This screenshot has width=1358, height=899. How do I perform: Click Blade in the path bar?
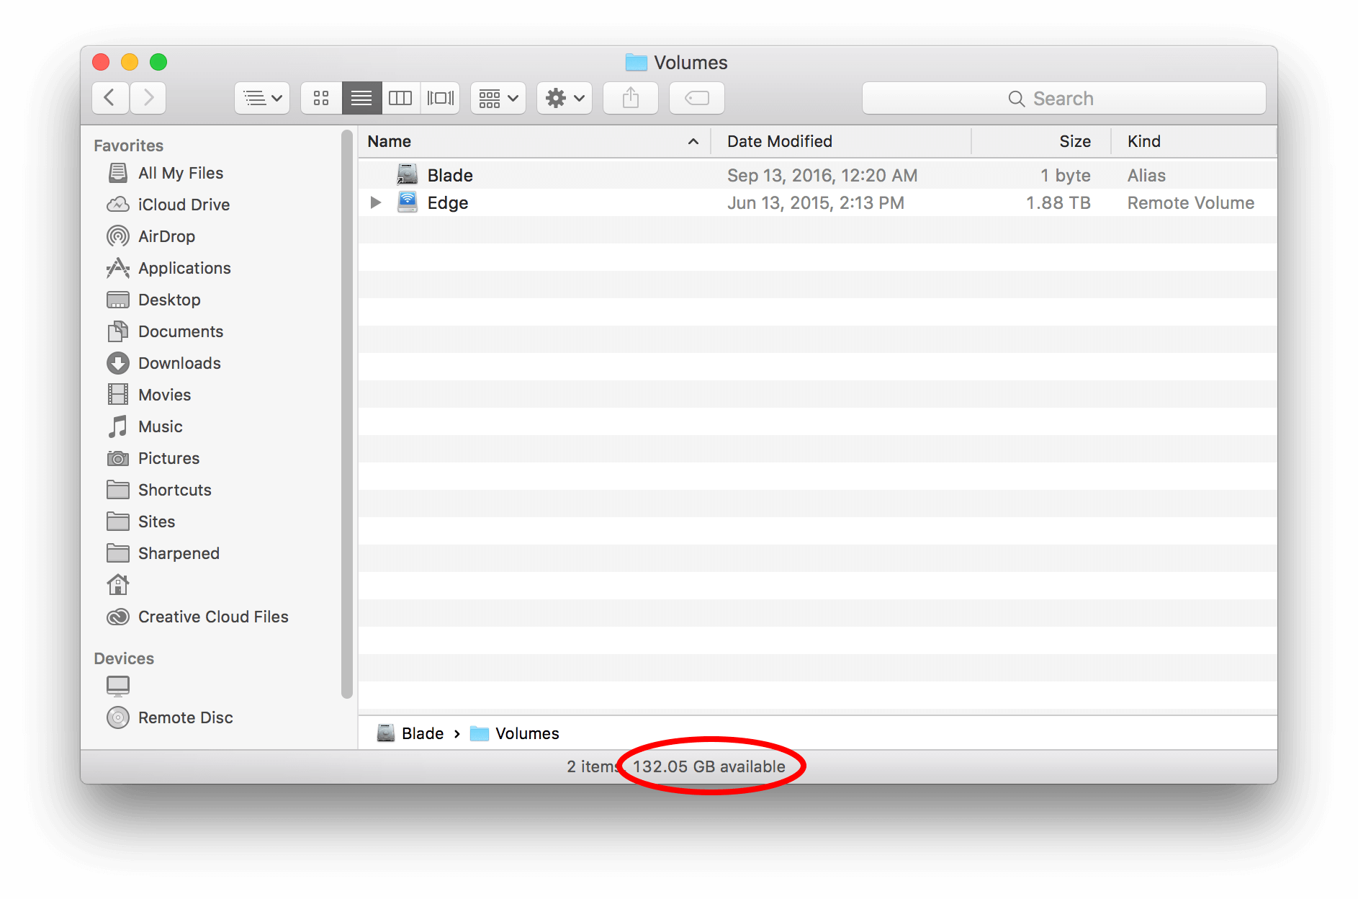tap(410, 733)
